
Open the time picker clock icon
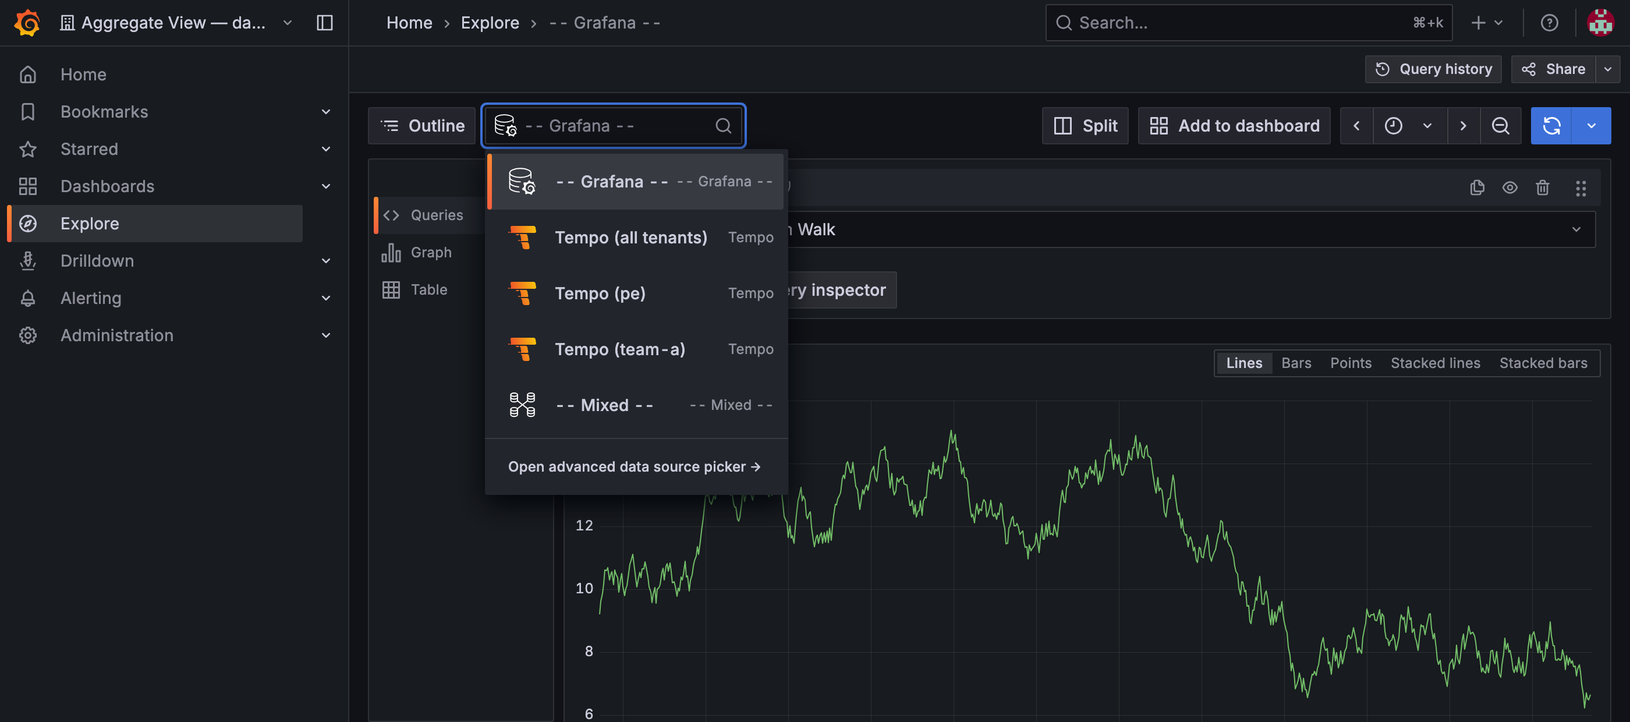click(1393, 126)
